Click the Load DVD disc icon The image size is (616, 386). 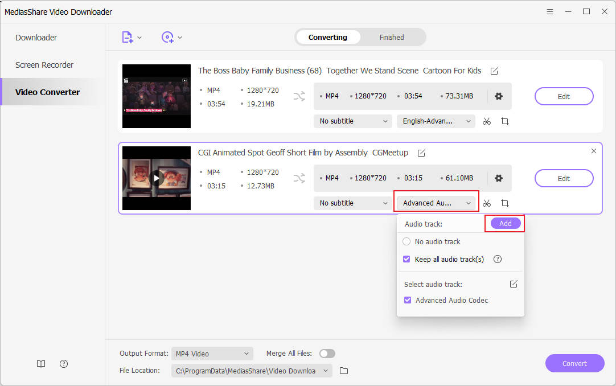point(168,36)
